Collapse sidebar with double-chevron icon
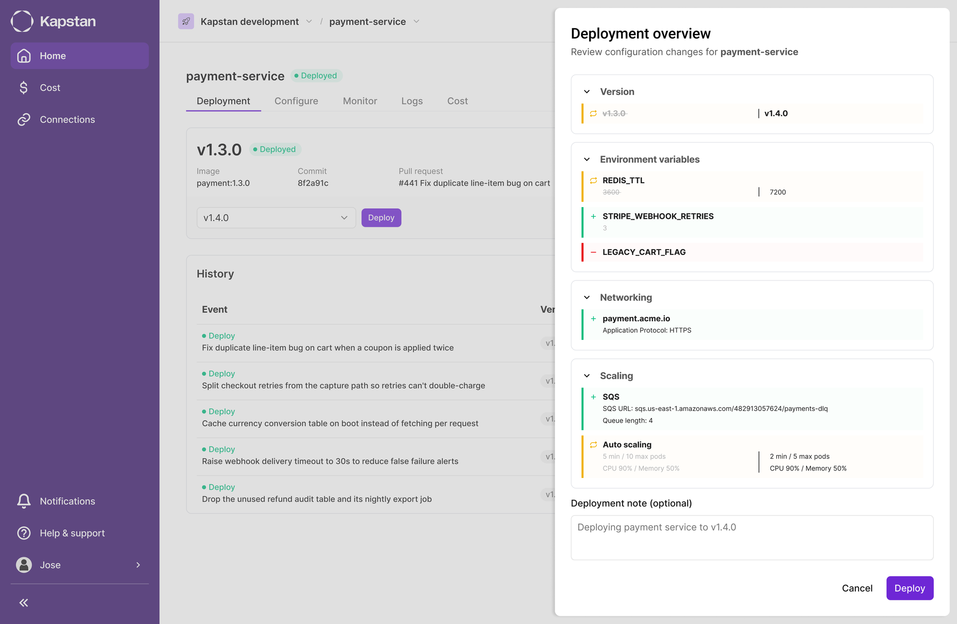 click(x=24, y=603)
